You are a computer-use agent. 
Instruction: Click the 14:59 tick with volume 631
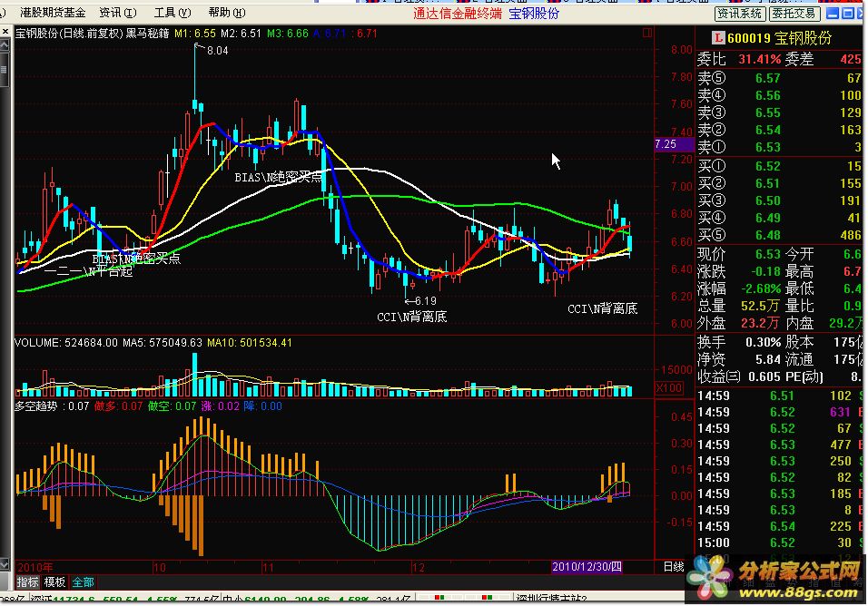(x=779, y=413)
